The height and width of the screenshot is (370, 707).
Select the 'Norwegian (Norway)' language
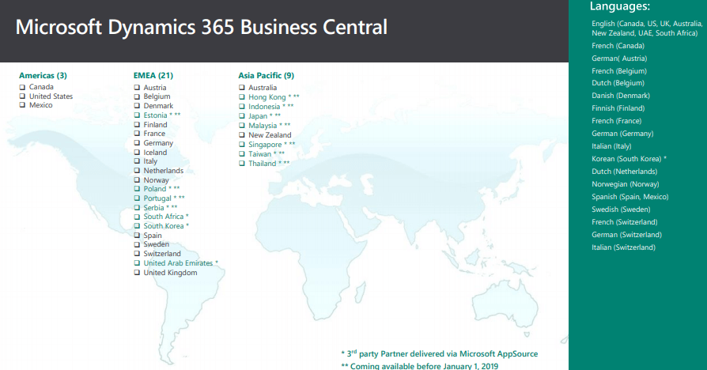click(x=626, y=184)
